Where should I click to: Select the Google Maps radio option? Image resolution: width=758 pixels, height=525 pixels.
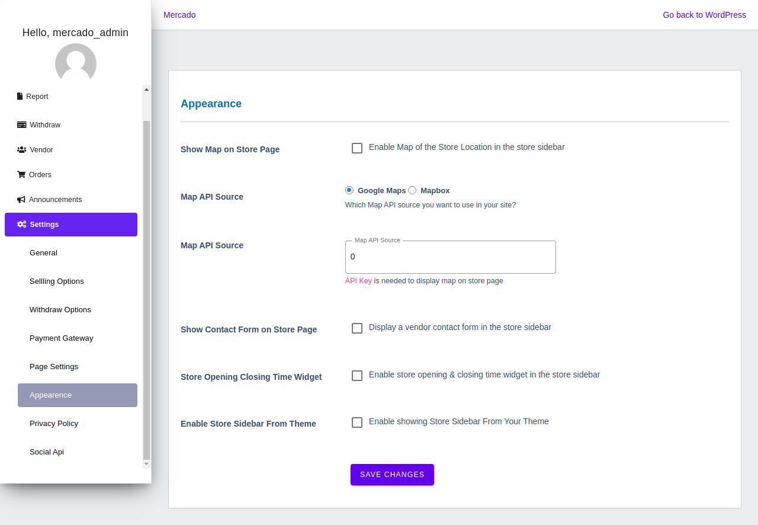coord(349,190)
